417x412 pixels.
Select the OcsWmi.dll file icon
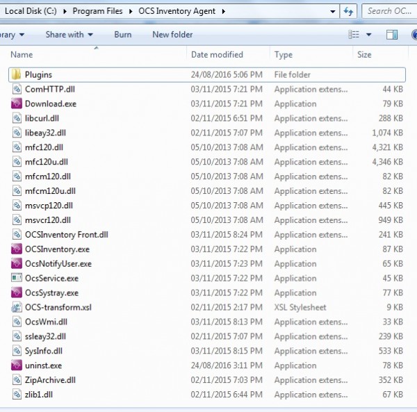click(x=17, y=322)
